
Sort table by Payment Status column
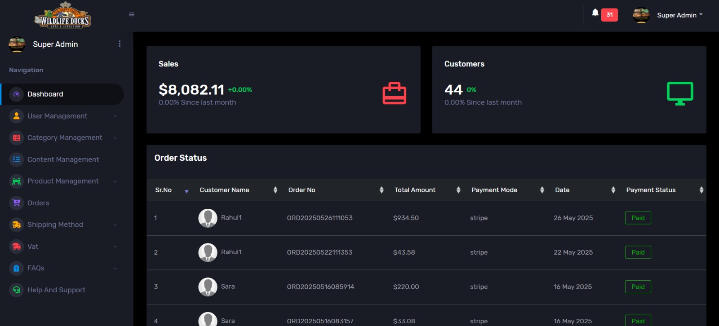coord(664,190)
